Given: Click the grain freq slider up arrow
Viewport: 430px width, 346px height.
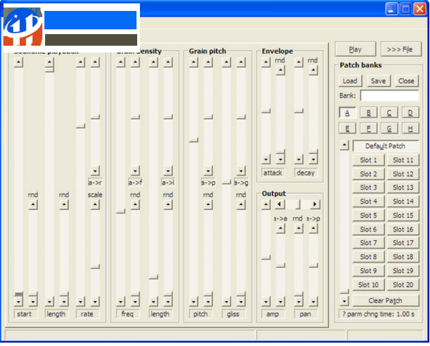Looking at the screenshot, I should pyautogui.click(x=121, y=63).
